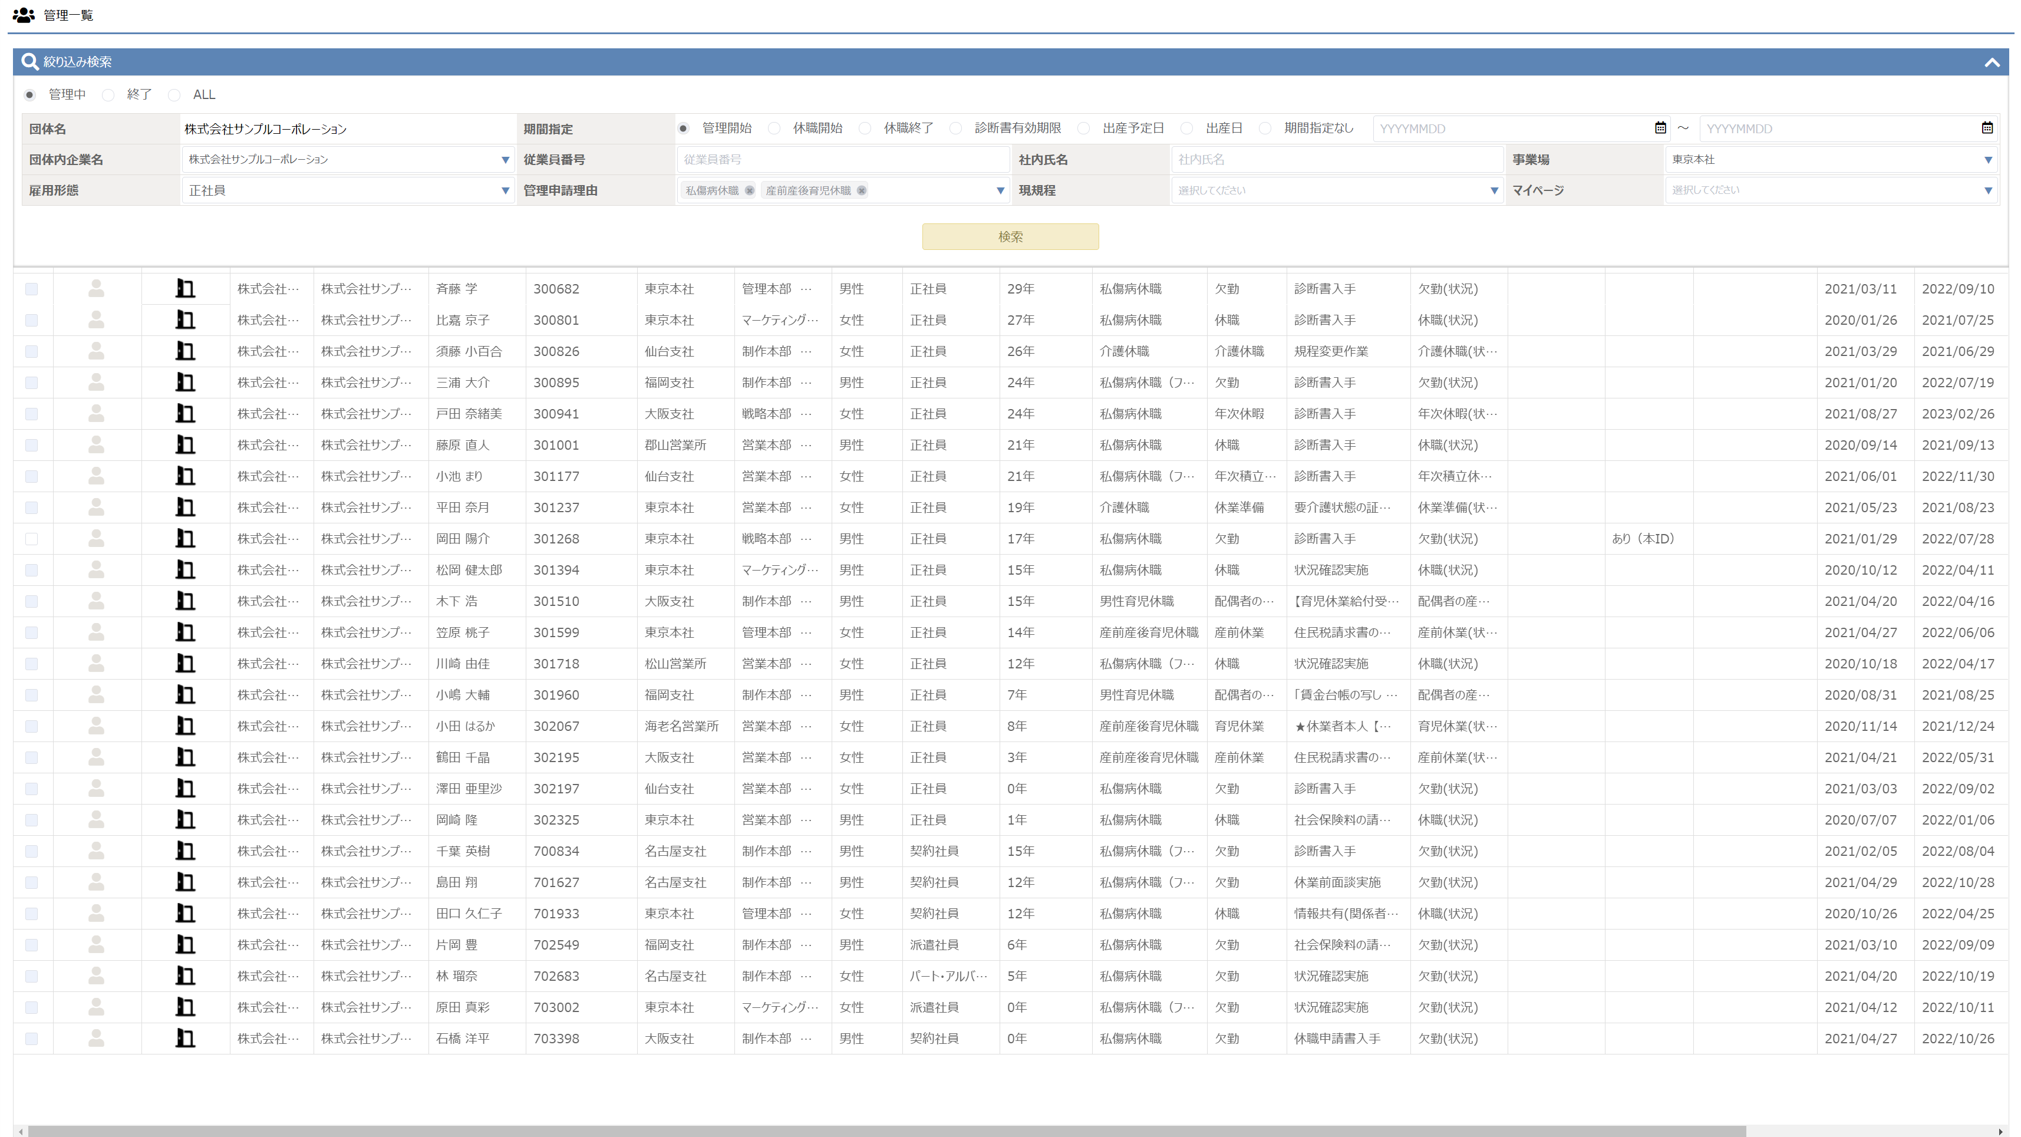
Task: Select 管理中 status radio button
Action: (x=30, y=95)
